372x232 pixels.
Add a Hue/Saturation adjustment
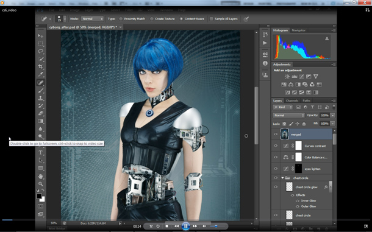(284, 85)
